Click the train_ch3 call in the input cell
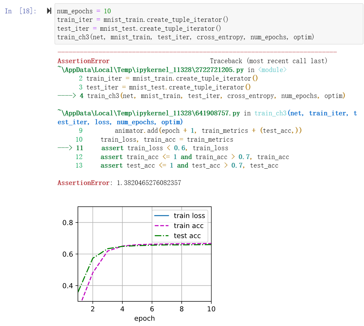The image size is (364, 326). coord(185,37)
